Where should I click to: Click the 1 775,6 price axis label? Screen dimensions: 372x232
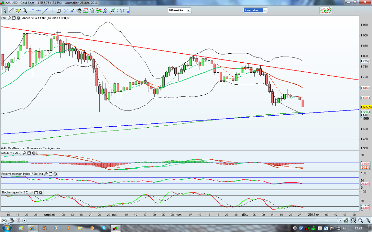pyautogui.click(x=365, y=61)
